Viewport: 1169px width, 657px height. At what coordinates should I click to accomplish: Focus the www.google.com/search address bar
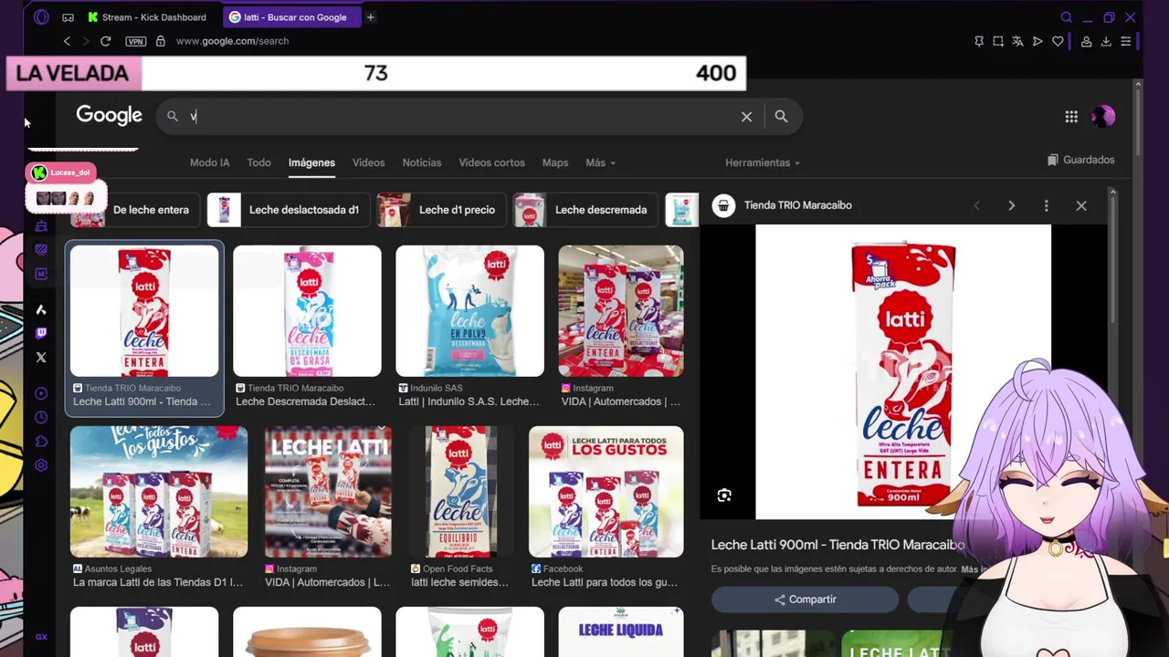[x=232, y=41]
